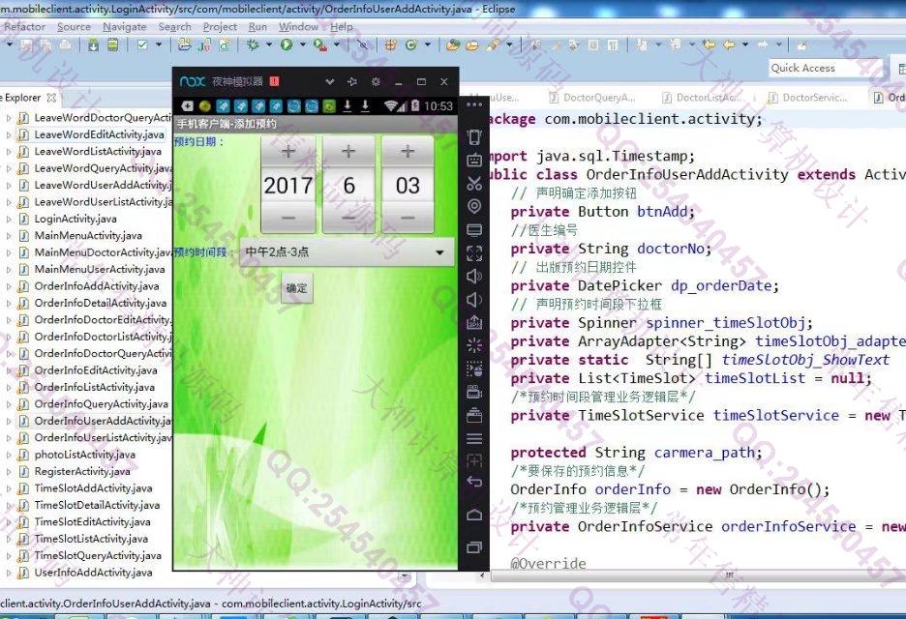Viewport: 906px width, 619px height.
Task: Open the Help menu
Action: coord(342,26)
